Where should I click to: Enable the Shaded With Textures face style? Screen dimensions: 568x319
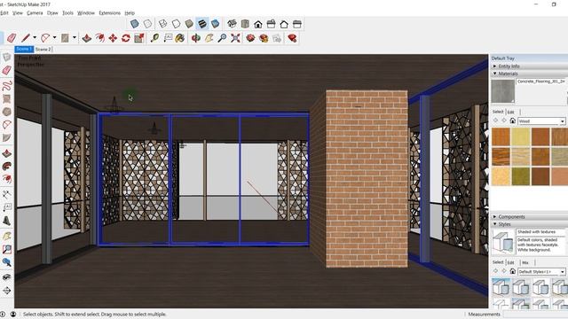pyautogui.click(x=202, y=24)
